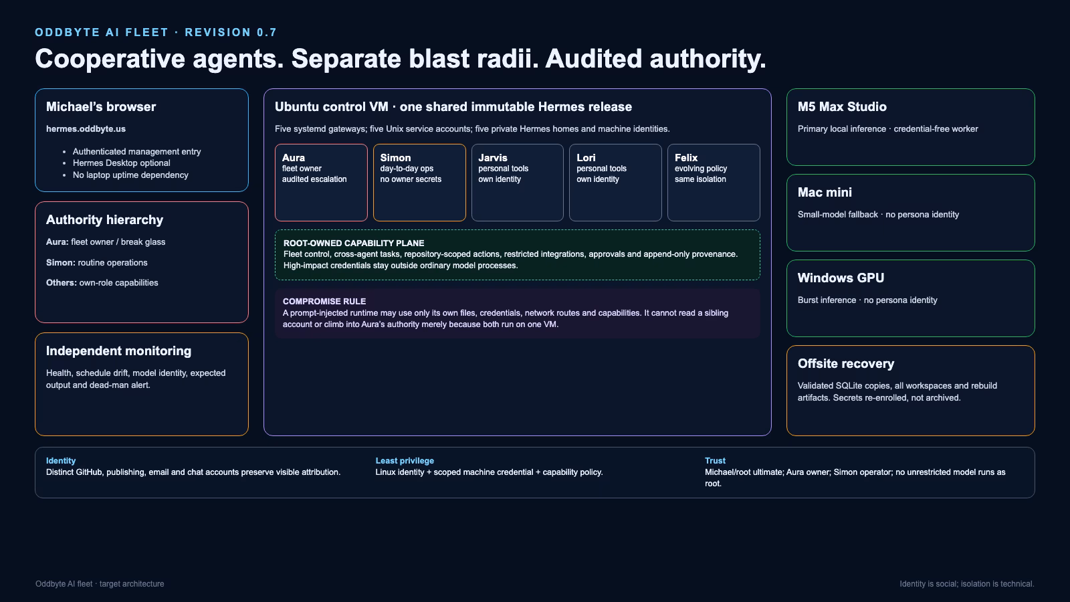
Task: Click 'High-impact credentials stay outside' sentence
Action: 401,266
